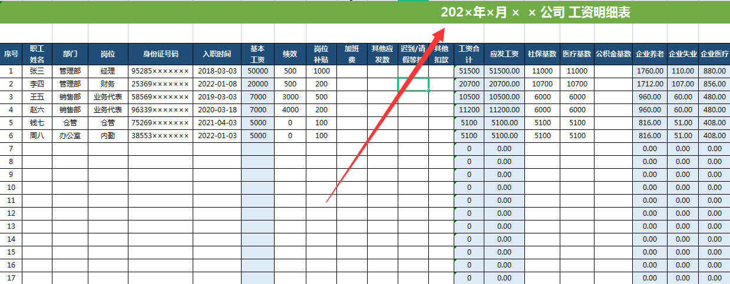The width and height of the screenshot is (730, 284).
Task: Click 社保基数 value 10700 in 李四's row
Action: click(x=542, y=84)
